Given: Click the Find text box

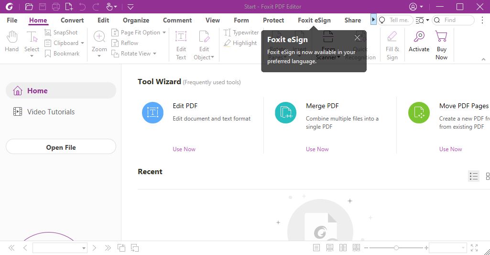Looking at the screenshot, I should [453, 20].
